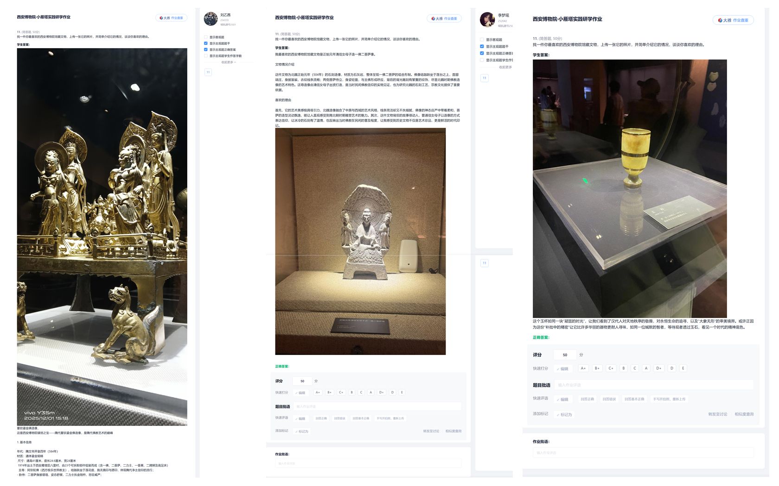
Task: Click the pencil 编辑 icon beside 快速打分 under the jade cup answer
Action: tap(562, 369)
